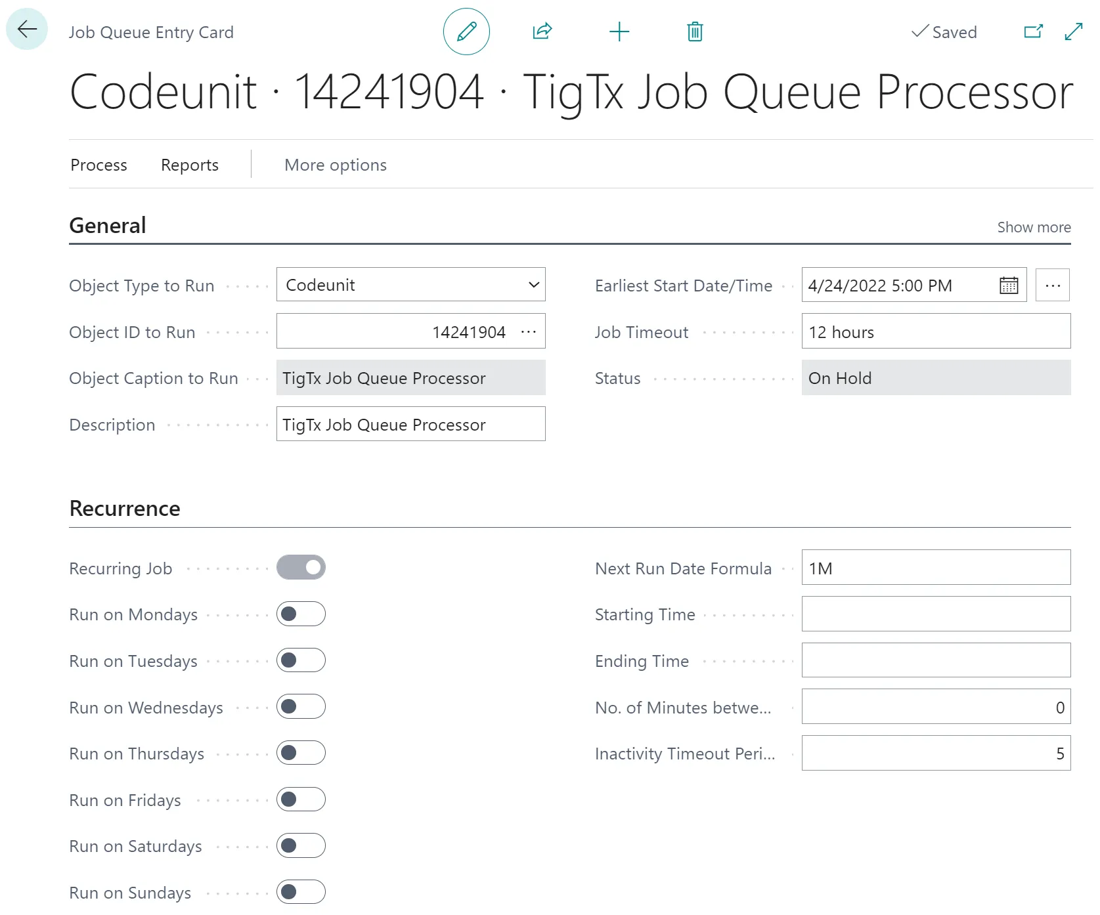Click the share icon
Screen dimensions: 1100x915
[x=542, y=32]
